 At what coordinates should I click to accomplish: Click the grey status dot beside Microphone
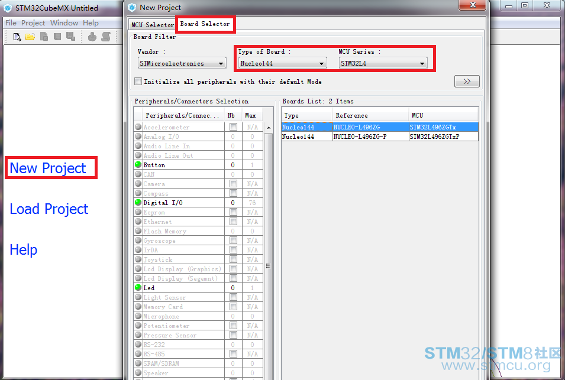pos(138,316)
